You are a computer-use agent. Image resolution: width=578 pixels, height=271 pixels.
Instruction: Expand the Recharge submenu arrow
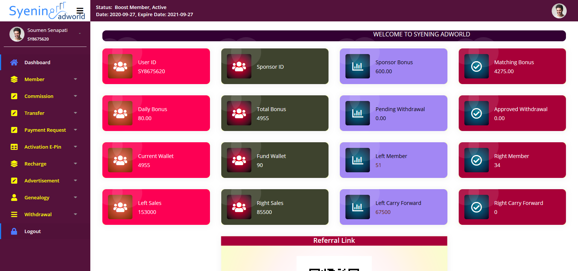(75, 164)
